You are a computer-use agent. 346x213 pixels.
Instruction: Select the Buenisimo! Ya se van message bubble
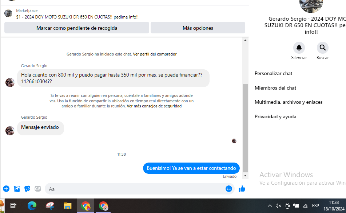click(x=191, y=168)
